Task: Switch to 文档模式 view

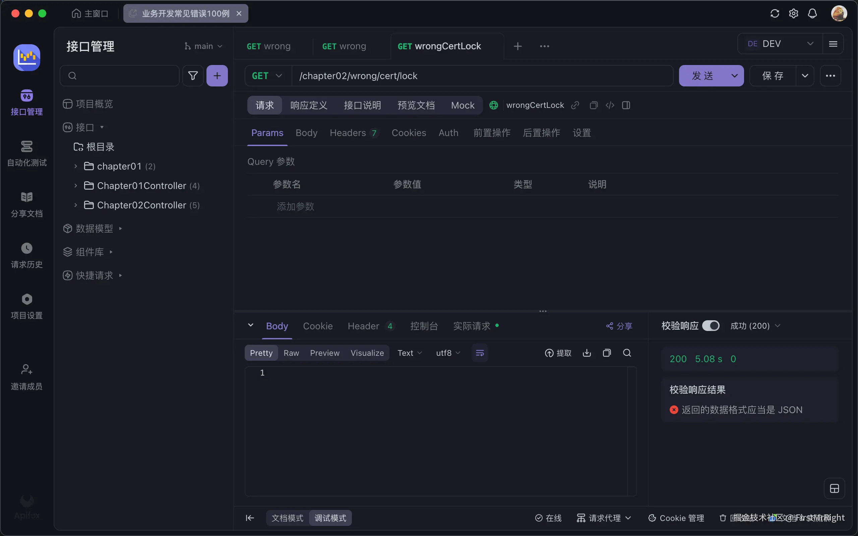Action: 287,518
